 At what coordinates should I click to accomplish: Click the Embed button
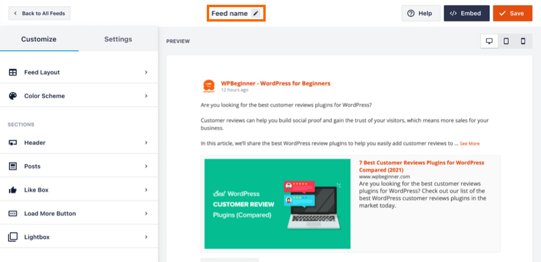(466, 13)
